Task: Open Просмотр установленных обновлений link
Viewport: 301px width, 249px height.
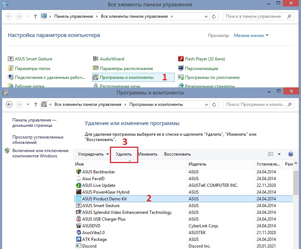Action: pos(38,140)
